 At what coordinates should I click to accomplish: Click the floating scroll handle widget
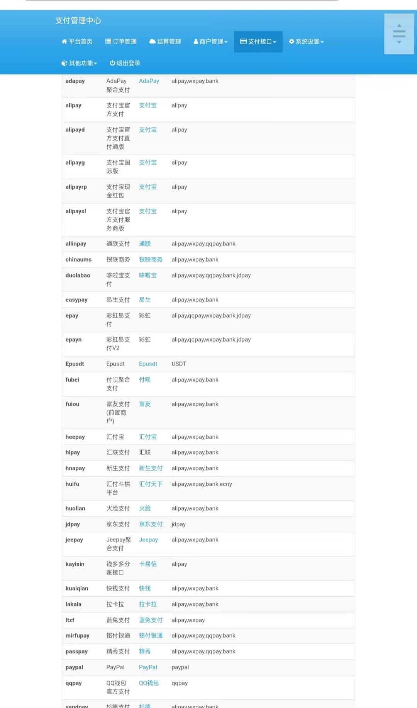click(399, 34)
